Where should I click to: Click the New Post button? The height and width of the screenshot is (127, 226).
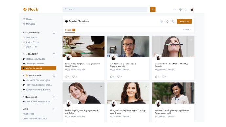pyautogui.click(x=184, y=21)
